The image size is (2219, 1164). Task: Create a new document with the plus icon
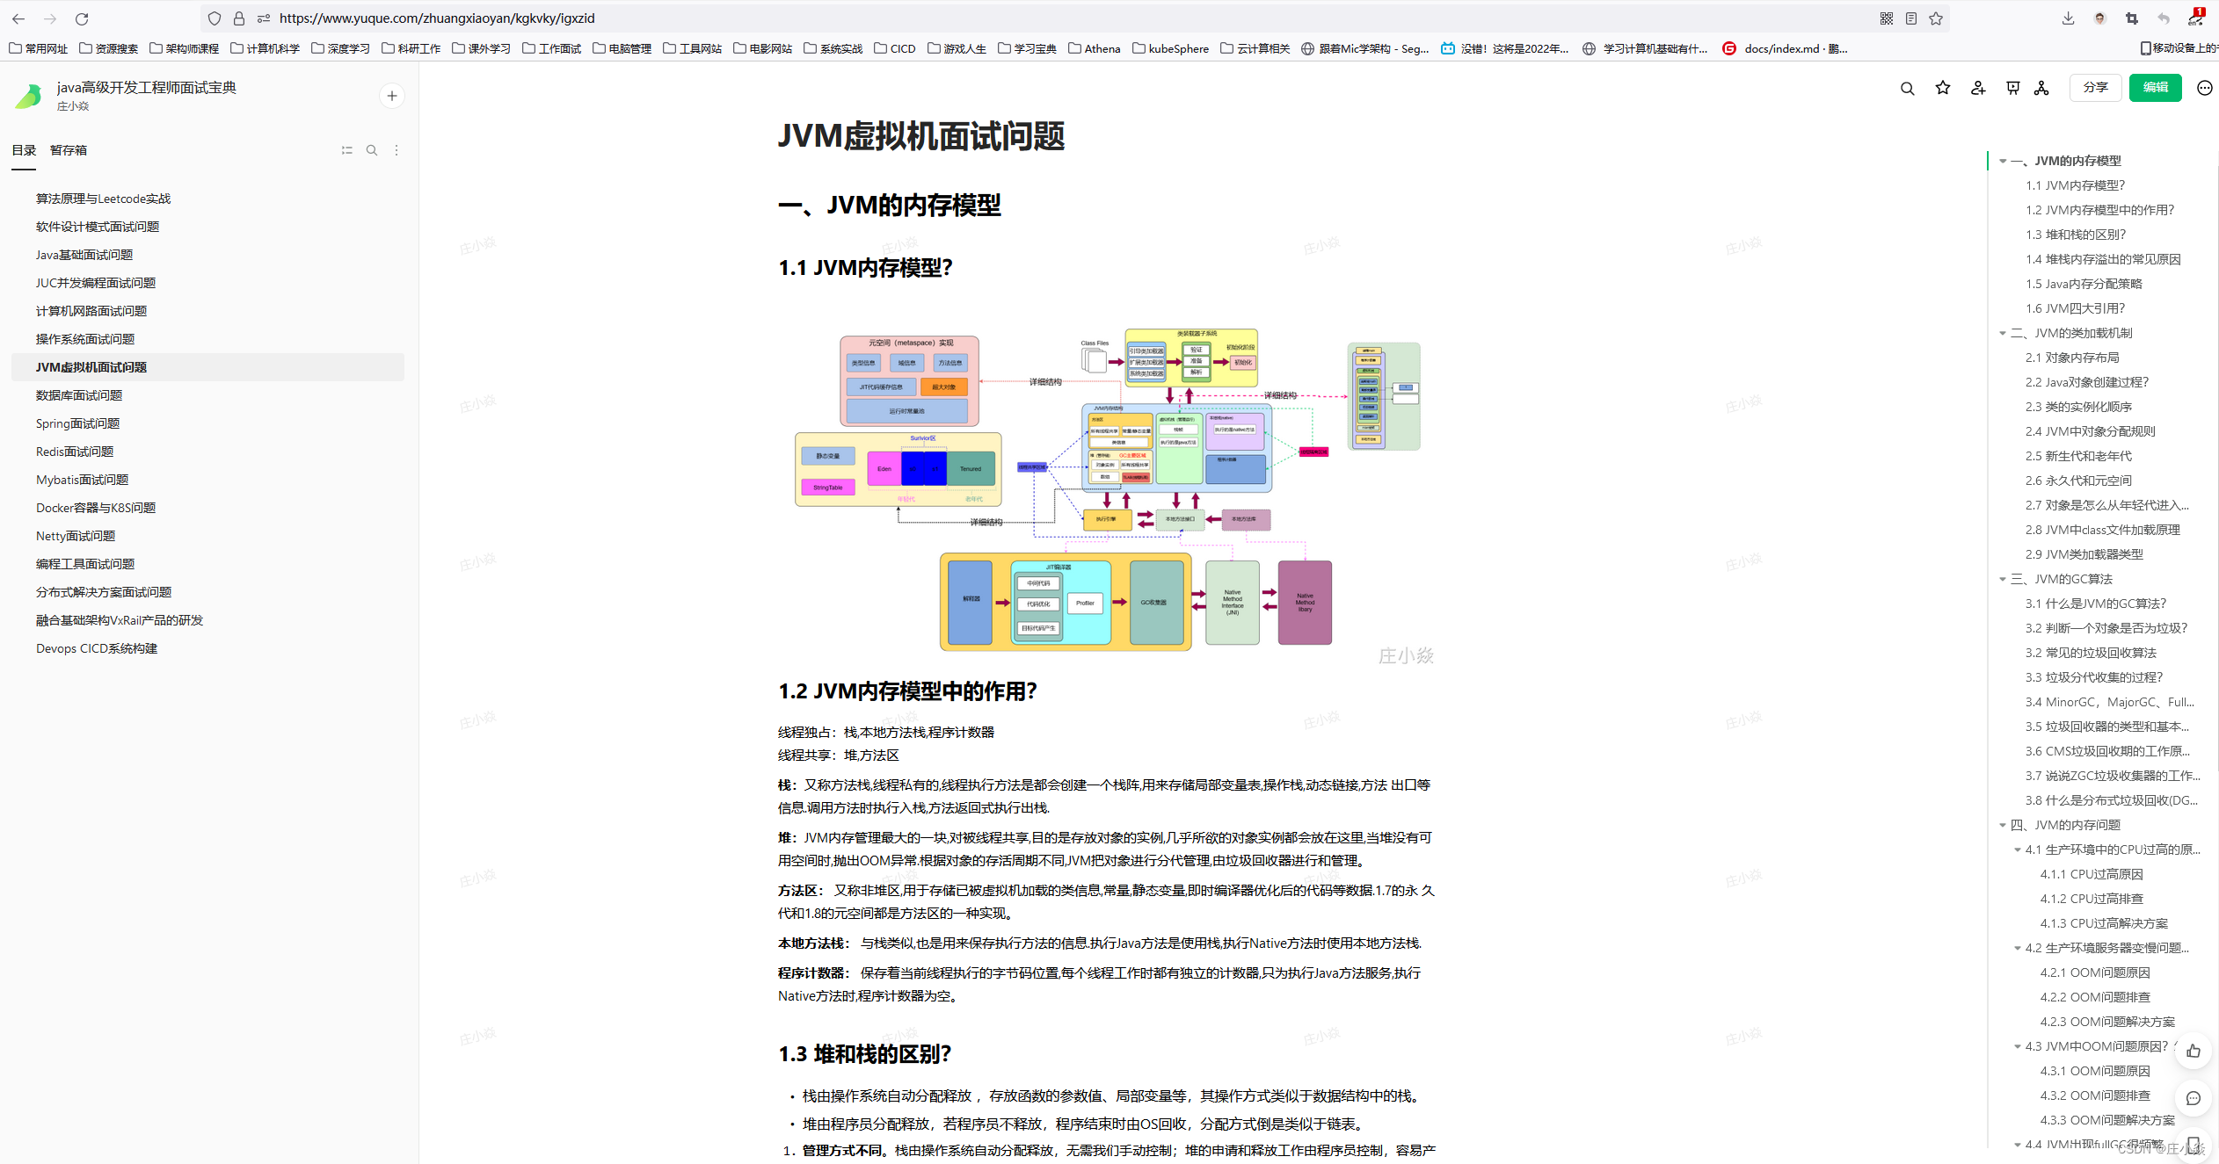[391, 95]
